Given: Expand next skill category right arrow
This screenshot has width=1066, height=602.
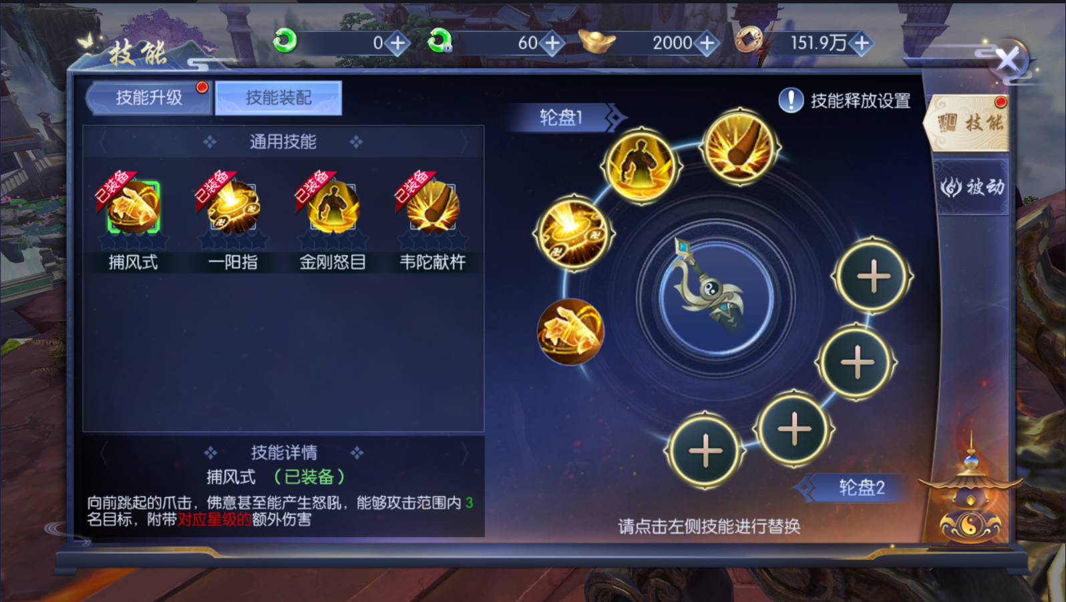Looking at the screenshot, I should 464,141.
